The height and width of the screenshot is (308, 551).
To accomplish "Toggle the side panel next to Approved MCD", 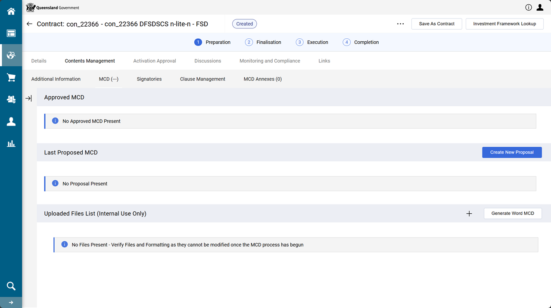I will (28, 99).
